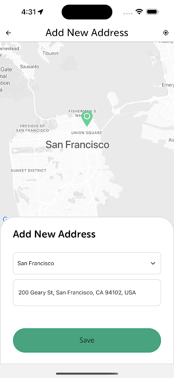Tap the back arrow icon
This screenshot has height=378, width=174.
coord(8,33)
